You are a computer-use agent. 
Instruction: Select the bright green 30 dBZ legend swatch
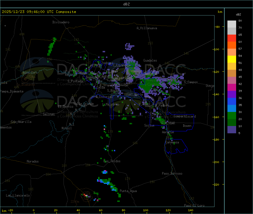232,115
